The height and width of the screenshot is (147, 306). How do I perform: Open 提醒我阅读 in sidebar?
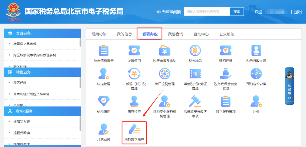[x=22, y=133]
